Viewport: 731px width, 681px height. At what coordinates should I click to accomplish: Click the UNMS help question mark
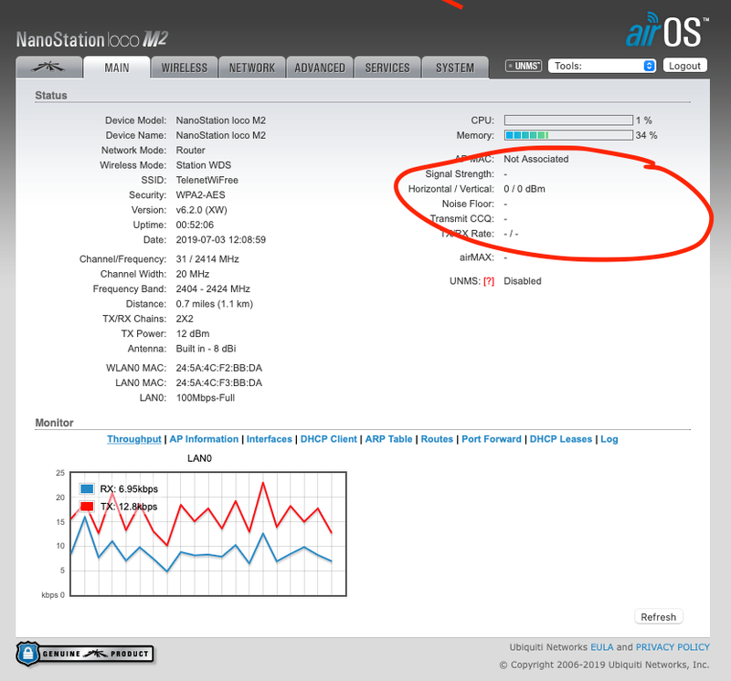tap(489, 281)
